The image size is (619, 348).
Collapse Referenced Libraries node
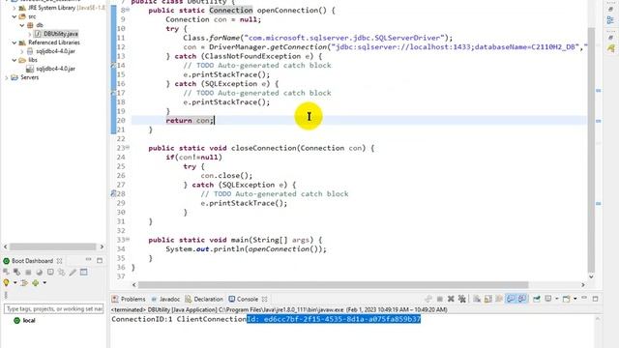pyautogui.click(x=15, y=43)
